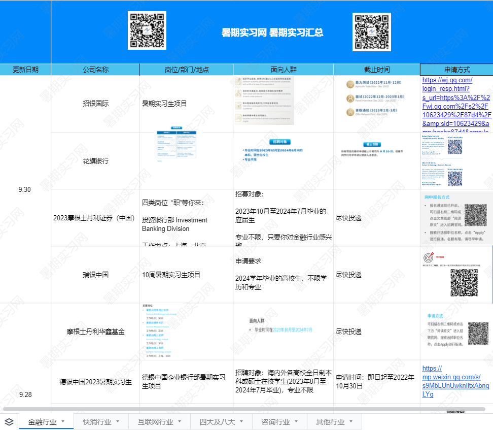Select 瑞银中国 row 尽快投递 deadline cell
This screenshot has height=430, width=493.
(x=377, y=275)
